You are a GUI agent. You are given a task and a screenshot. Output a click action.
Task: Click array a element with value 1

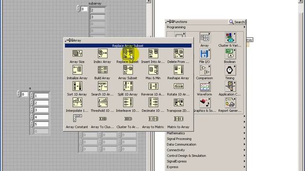41,96
